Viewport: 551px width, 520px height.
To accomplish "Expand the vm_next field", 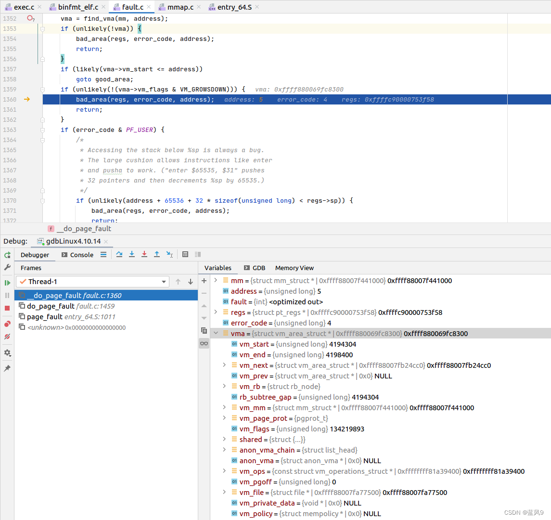I will tap(224, 365).
